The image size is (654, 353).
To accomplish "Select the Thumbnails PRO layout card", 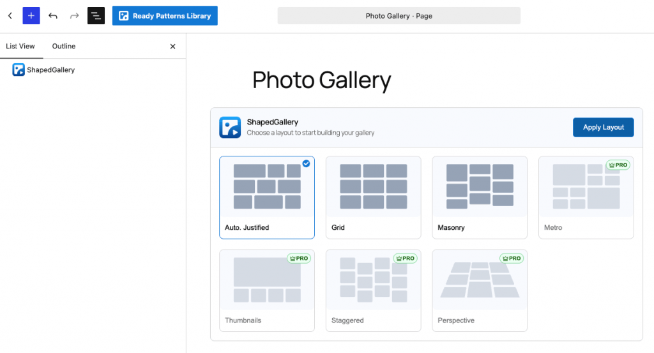I will [x=267, y=290].
